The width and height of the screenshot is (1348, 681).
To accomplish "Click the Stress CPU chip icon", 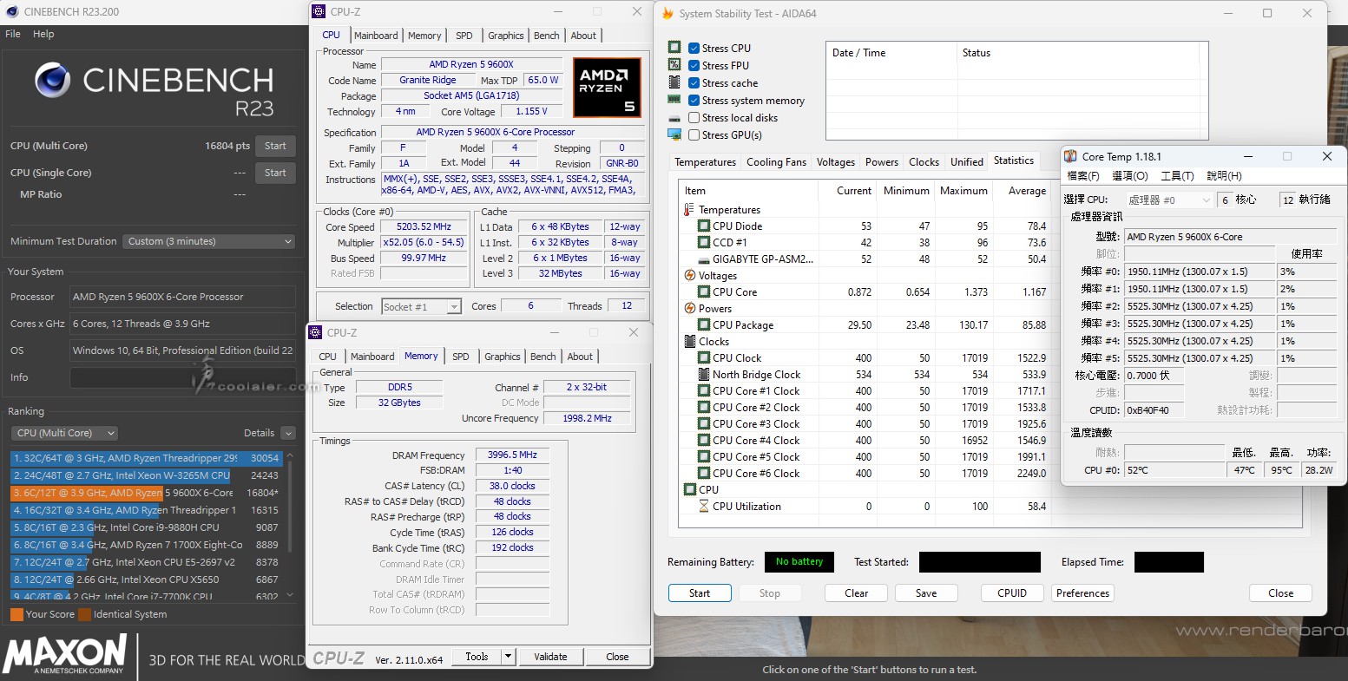I will (x=674, y=48).
